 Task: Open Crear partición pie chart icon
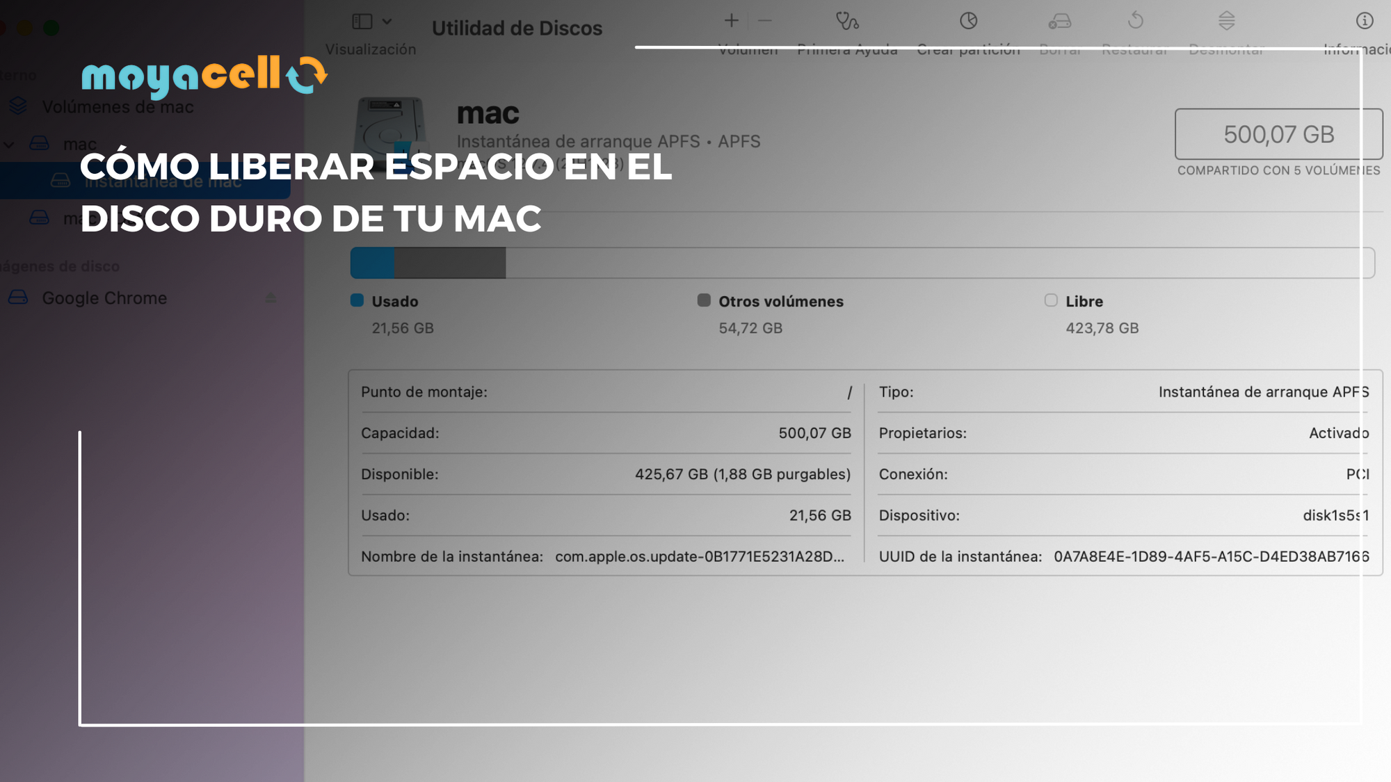[x=969, y=21]
